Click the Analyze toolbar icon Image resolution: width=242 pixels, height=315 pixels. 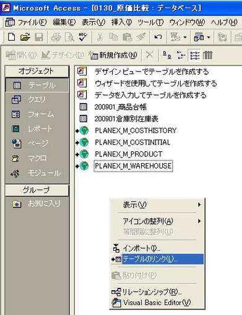(199, 37)
